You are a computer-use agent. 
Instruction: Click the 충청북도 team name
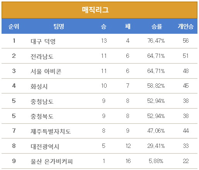42,116
